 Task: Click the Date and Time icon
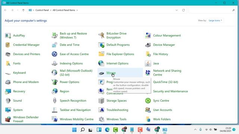pos(55,45)
